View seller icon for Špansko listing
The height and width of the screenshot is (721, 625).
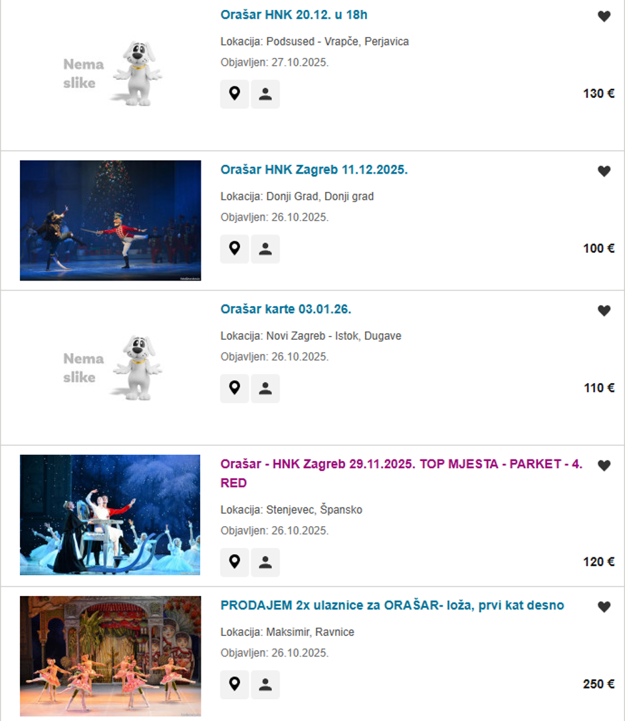point(265,562)
